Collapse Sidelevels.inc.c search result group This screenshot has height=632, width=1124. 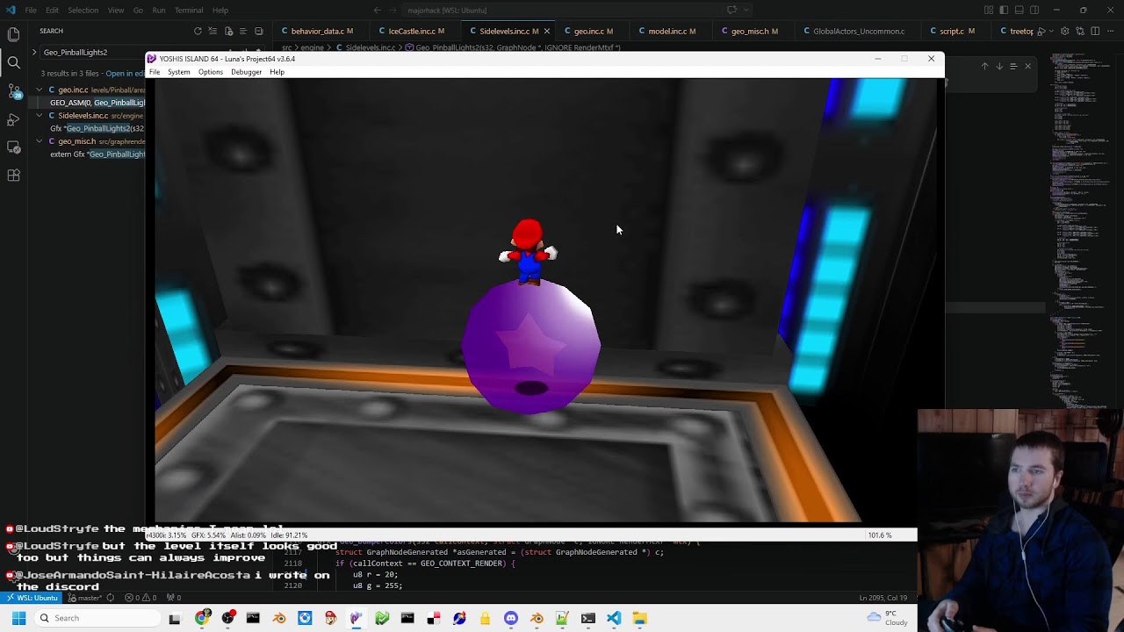click(39, 115)
